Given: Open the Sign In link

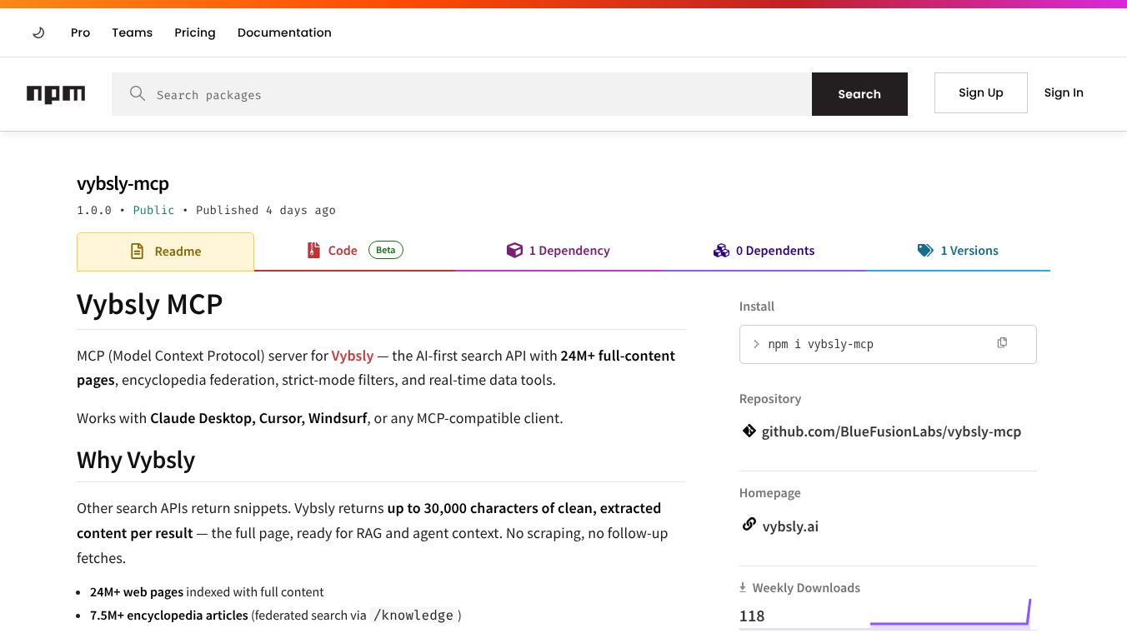Looking at the screenshot, I should pyautogui.click(x=1064, y=92).
